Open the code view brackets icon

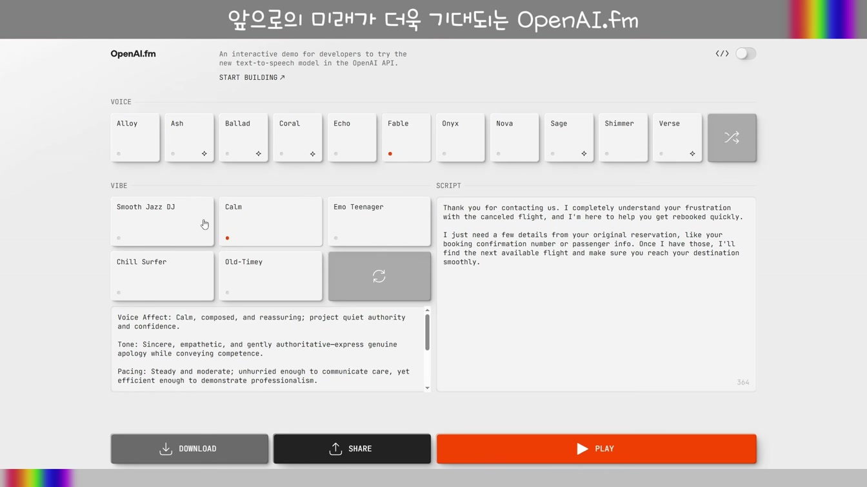[722, 53]
